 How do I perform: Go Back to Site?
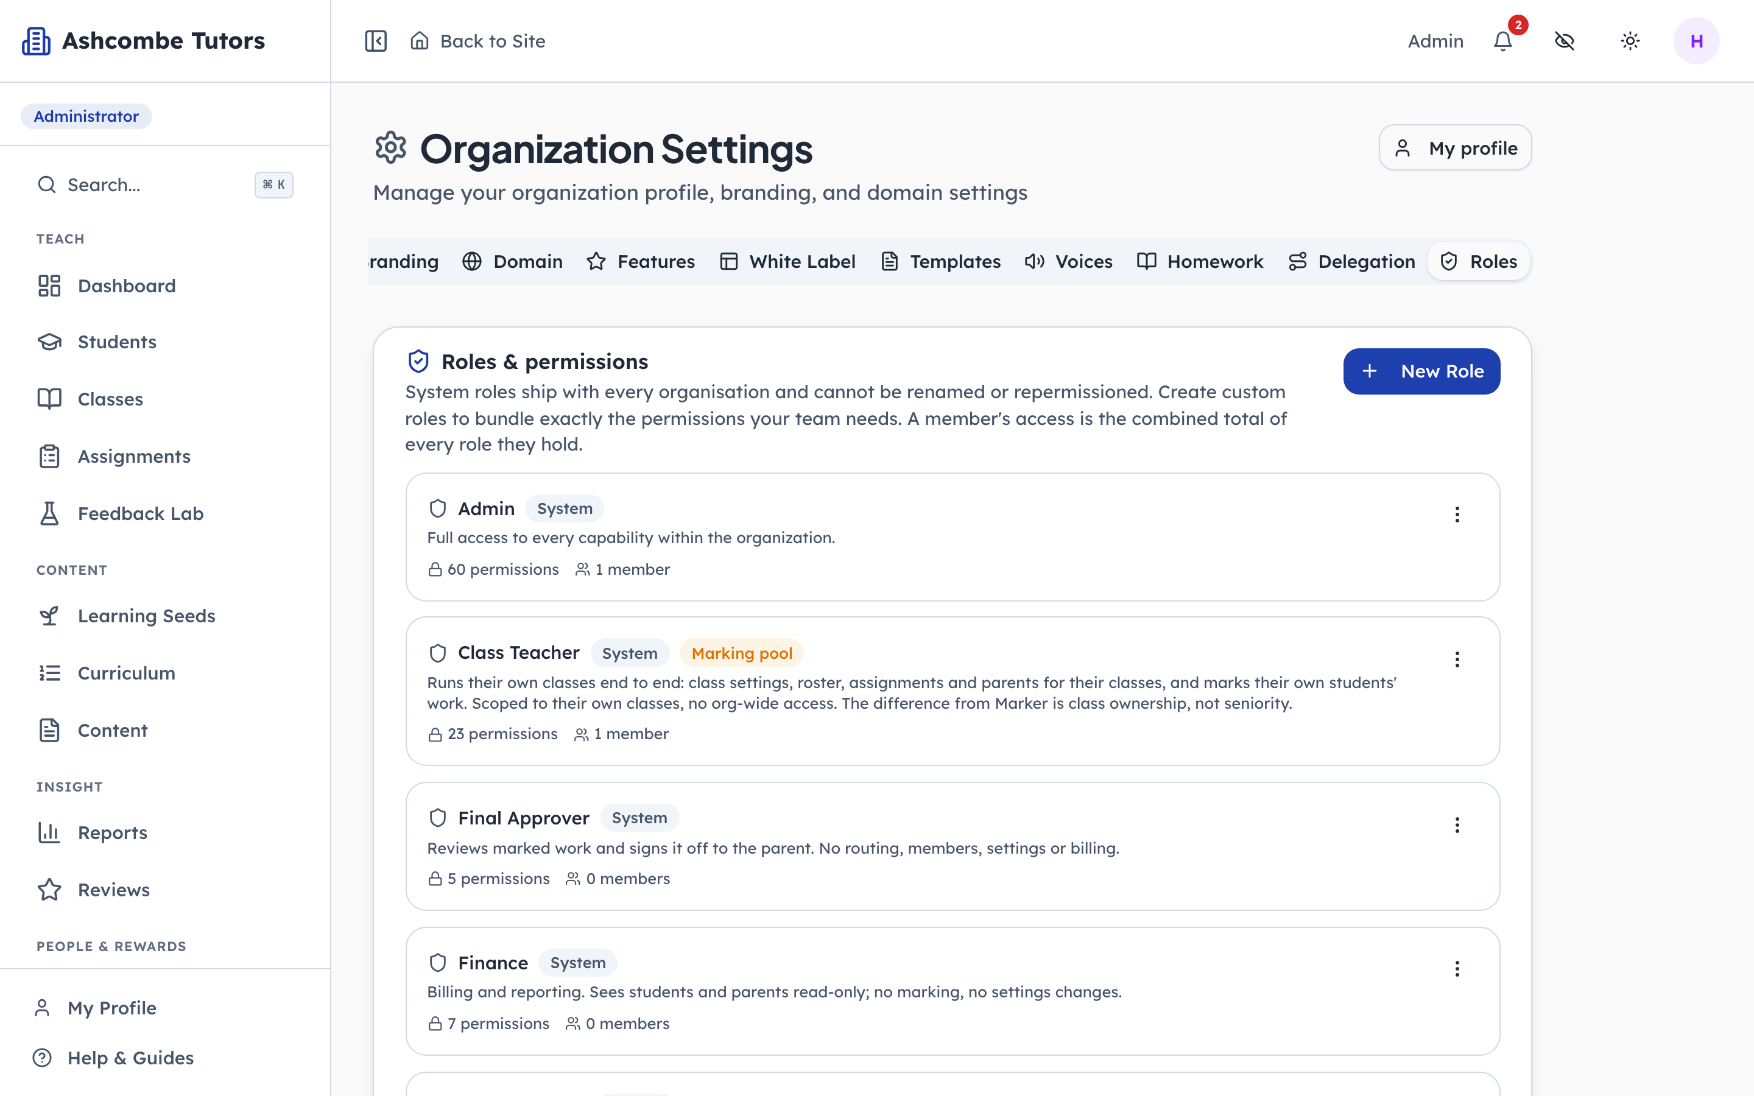point(477,41)
